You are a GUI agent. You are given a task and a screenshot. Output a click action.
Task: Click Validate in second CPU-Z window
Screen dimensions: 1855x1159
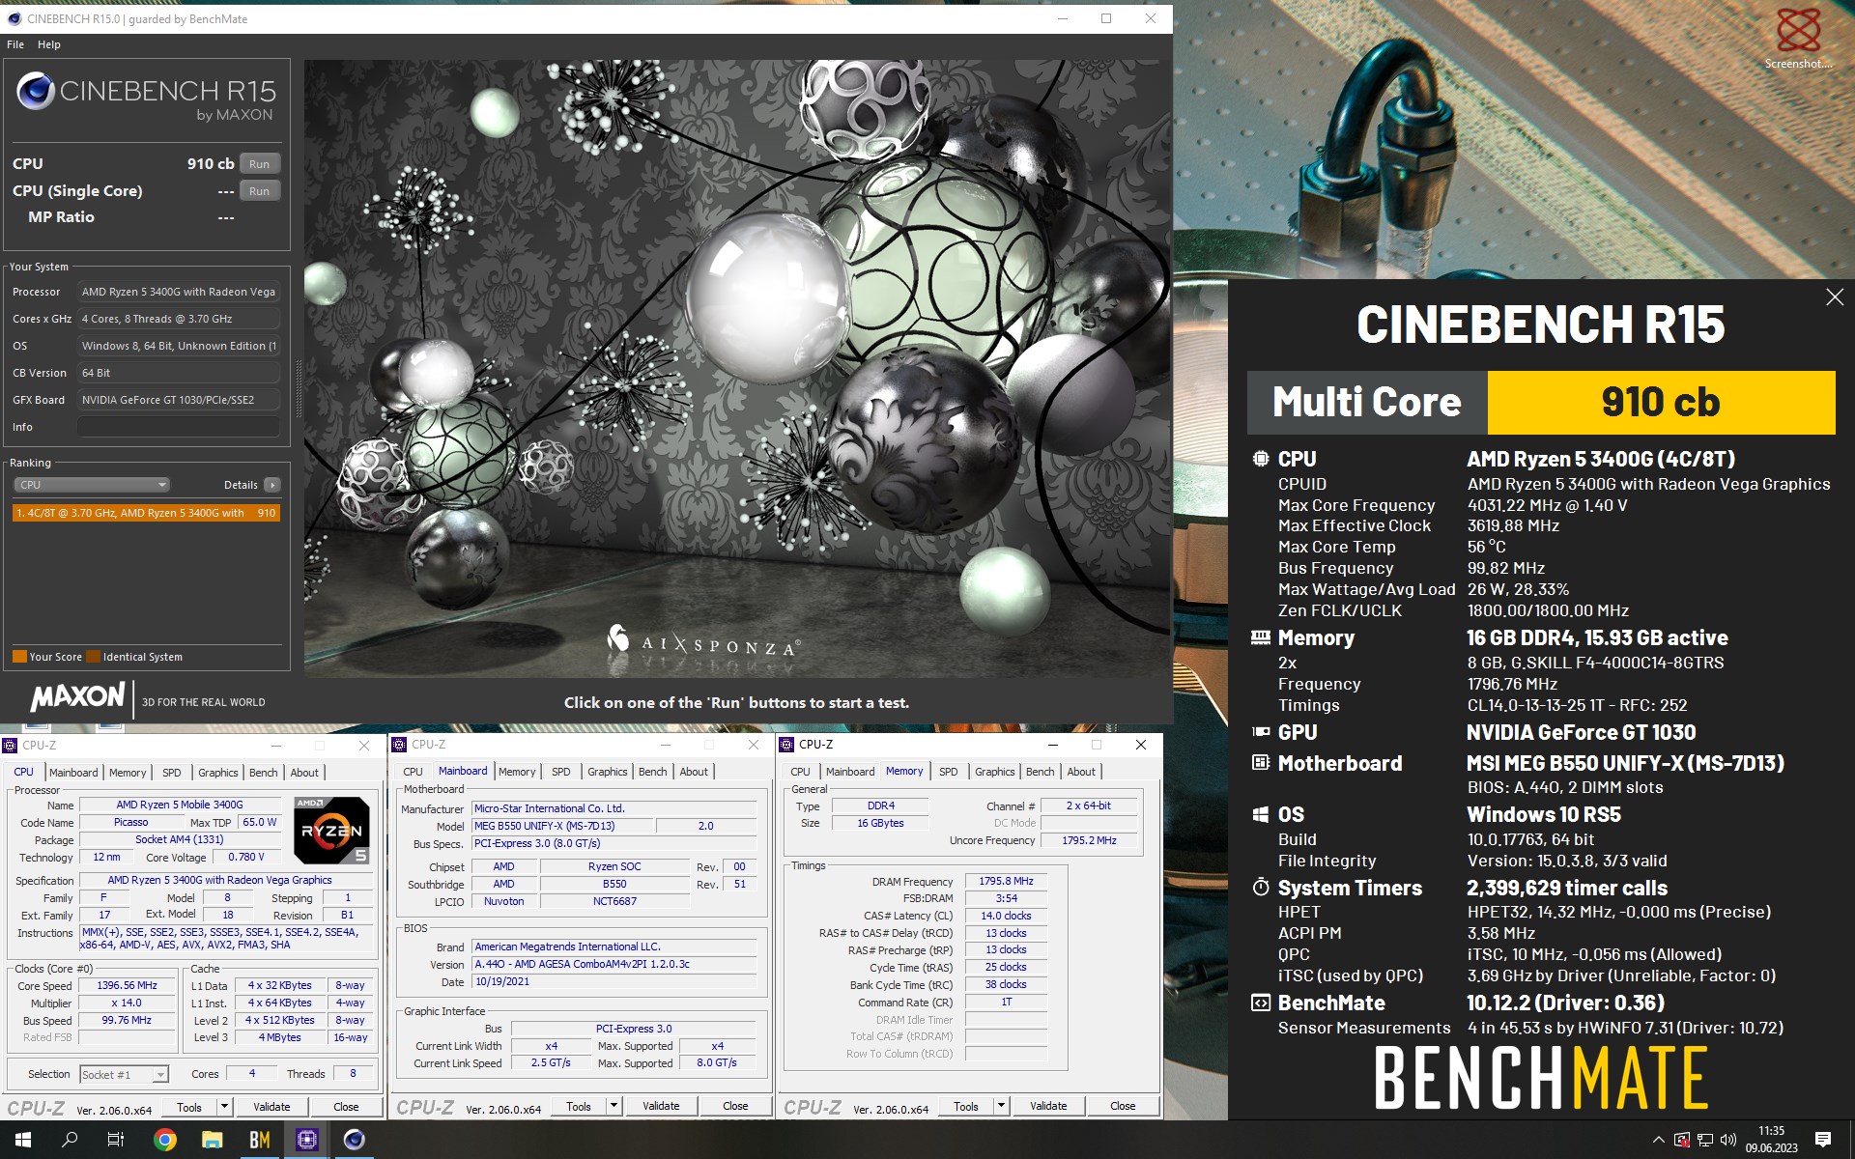click(x=661, y=1106)
